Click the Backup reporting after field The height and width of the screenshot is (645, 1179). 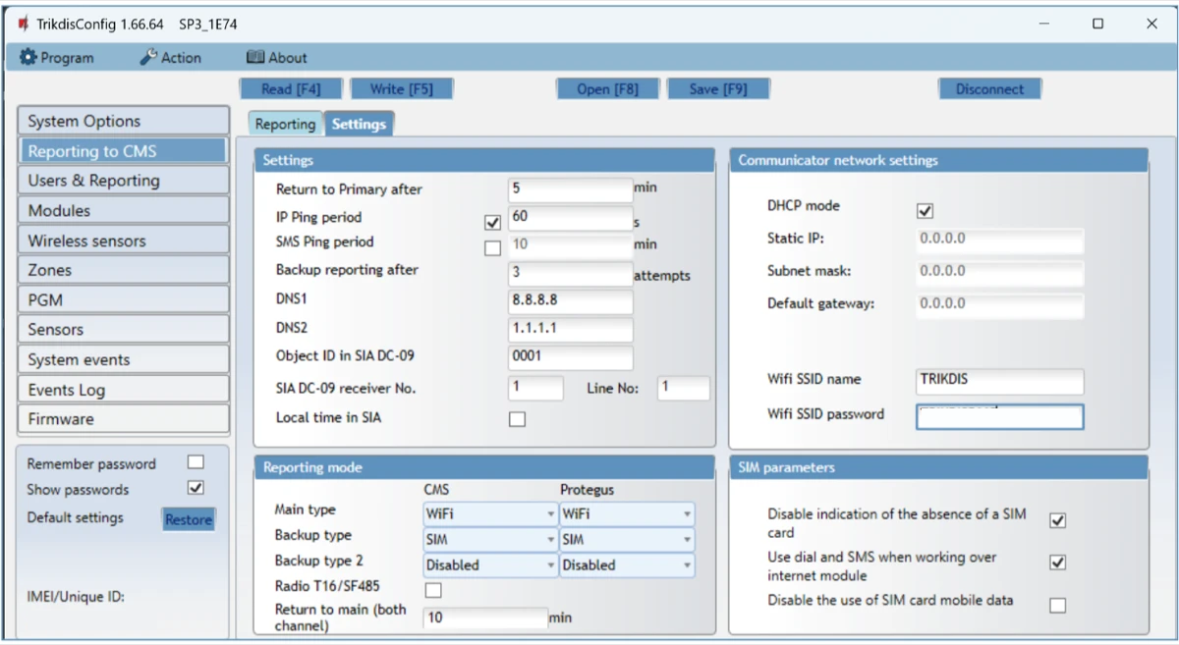pos(571,273)
